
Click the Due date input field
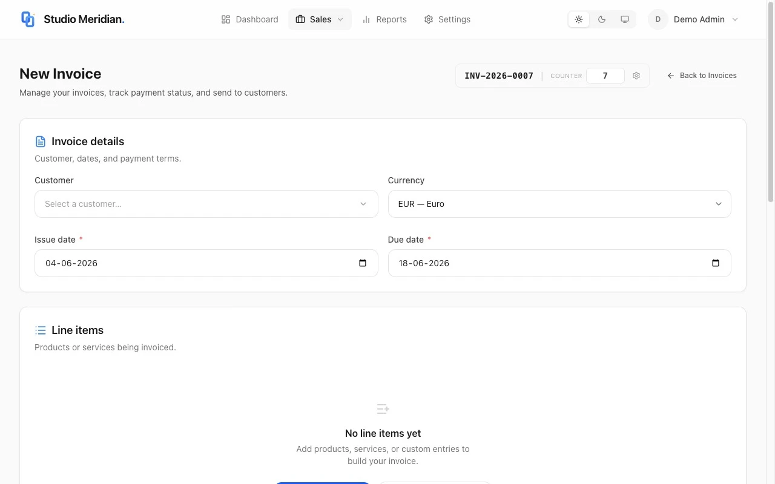(x=559, y=263)
